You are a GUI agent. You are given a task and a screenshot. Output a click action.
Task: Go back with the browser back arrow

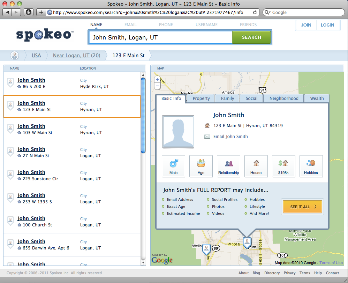click(7, 12)
